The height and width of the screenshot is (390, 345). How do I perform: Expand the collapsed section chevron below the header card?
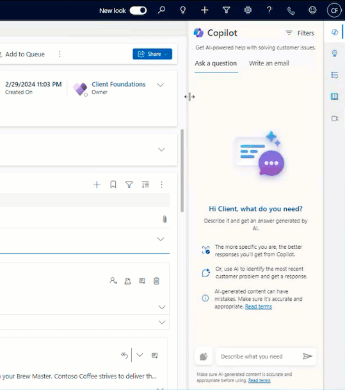pos(161,149)
